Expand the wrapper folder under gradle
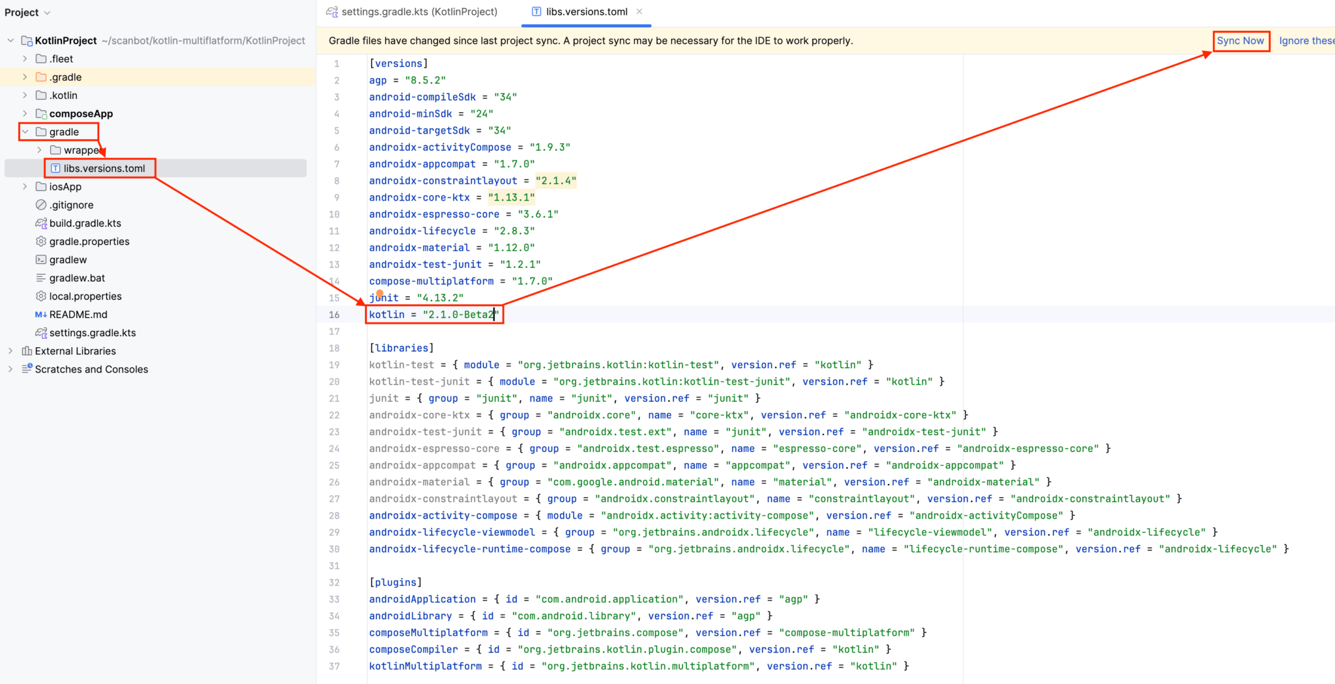This screenshot has width=1335, height=684. 39,150
